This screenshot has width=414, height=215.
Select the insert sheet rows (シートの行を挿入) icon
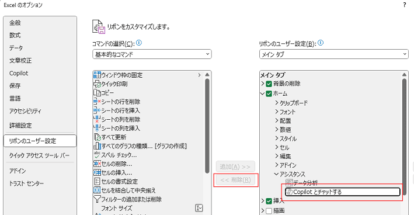click(97, 110)
